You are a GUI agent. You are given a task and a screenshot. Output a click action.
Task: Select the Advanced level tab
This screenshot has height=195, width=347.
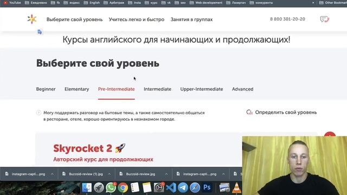pos(242,89)
